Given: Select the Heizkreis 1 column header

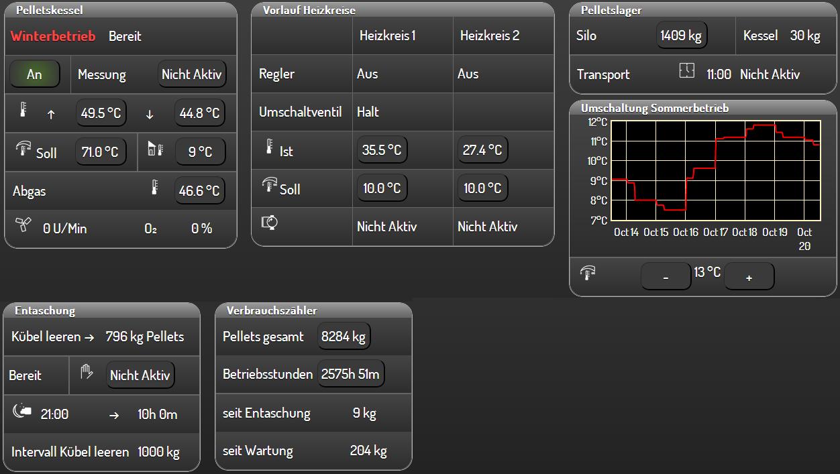Looking at the screenshot, I should 387,36.
